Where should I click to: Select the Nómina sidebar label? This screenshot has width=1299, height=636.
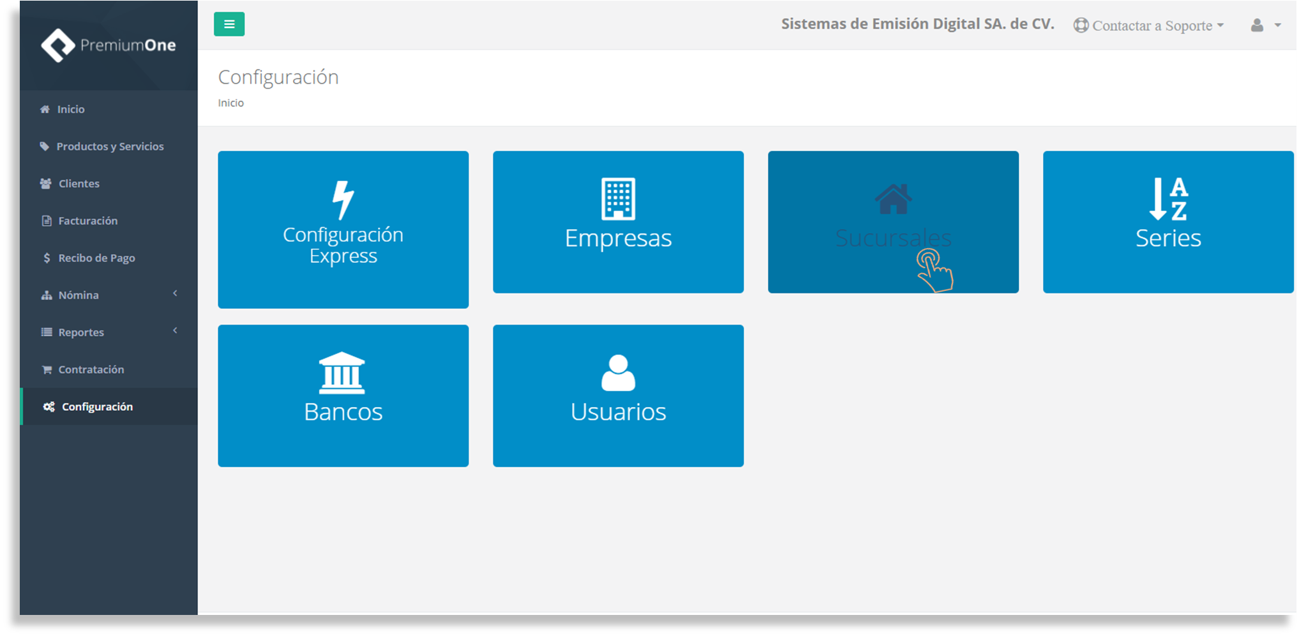click(x=79, y=295)
